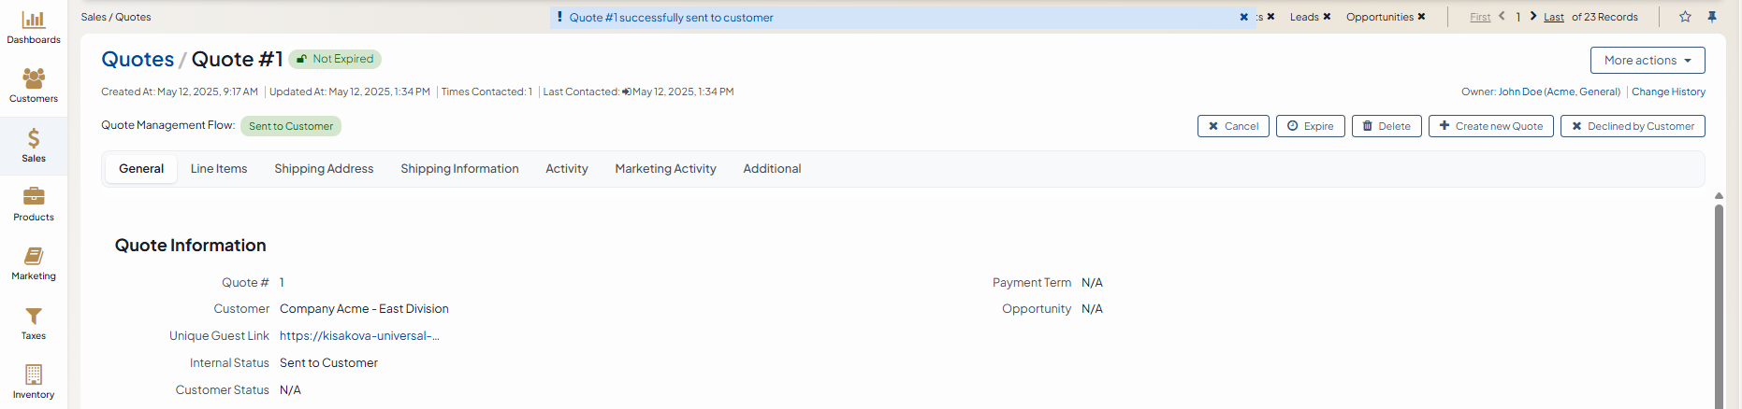The width and height of the screenshot is (1742, 409).
Task: Click the Declined by Customer button
Action: tap(1633, 126)
